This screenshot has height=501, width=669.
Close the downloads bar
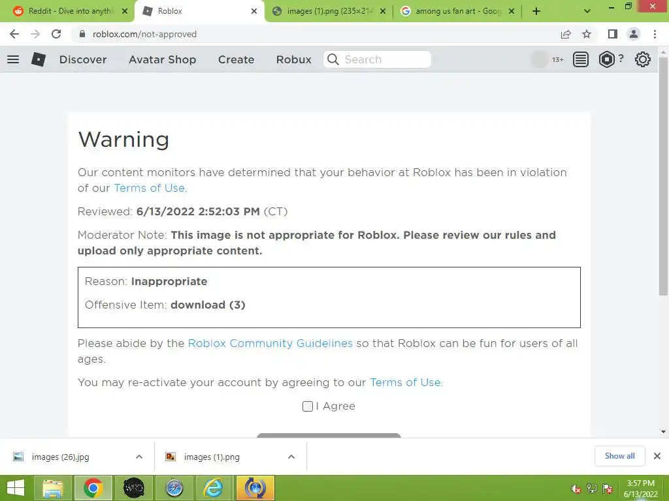pyautogui.click(x=657, y=456)
